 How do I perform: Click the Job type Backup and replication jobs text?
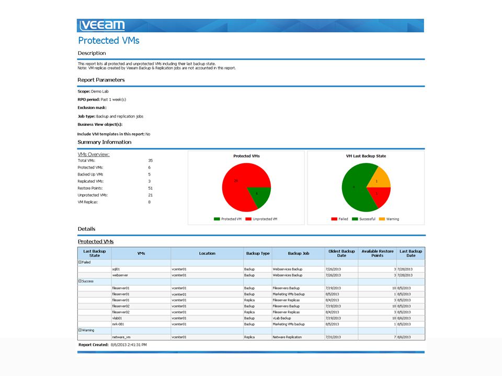click(110, 116)
